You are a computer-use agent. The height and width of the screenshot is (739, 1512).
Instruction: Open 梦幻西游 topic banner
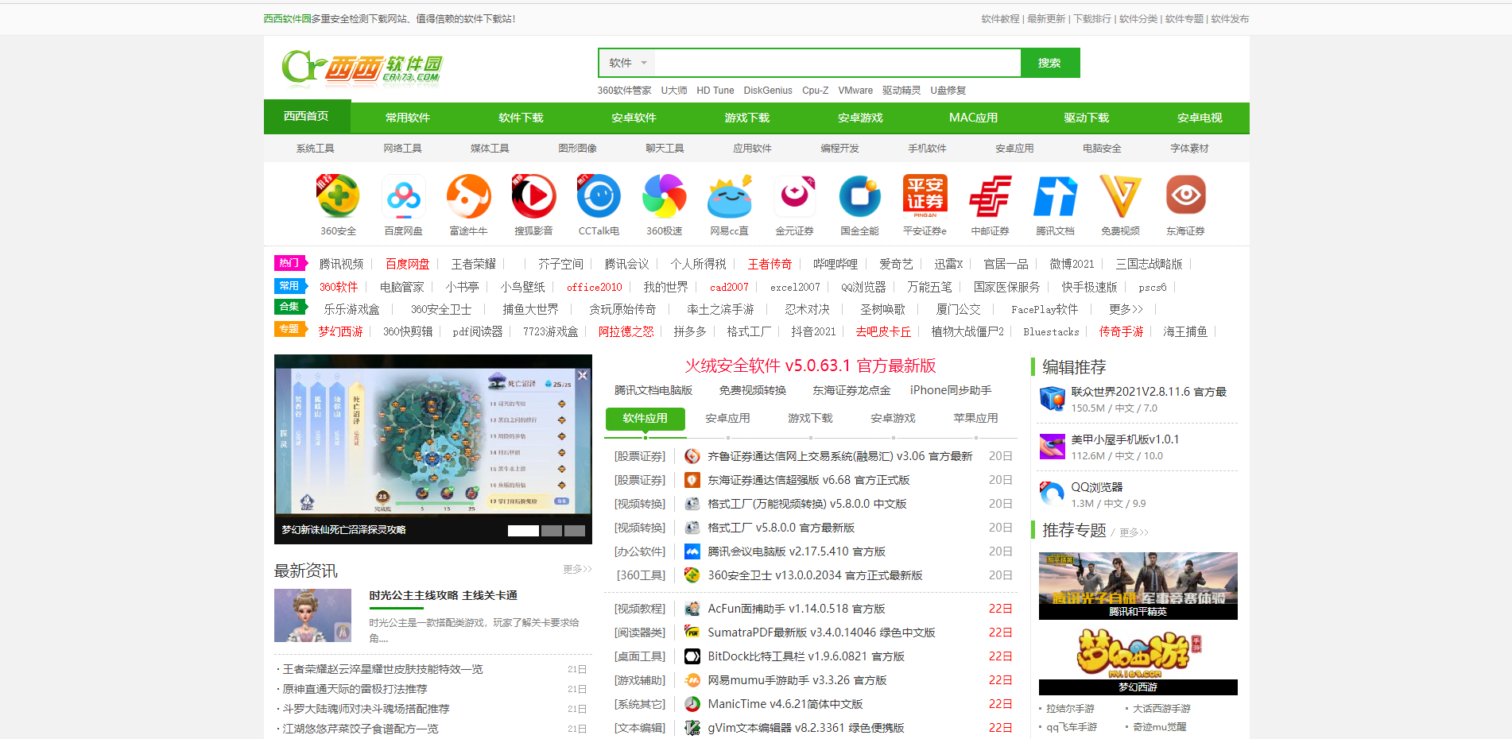(x=1138, y=661)
